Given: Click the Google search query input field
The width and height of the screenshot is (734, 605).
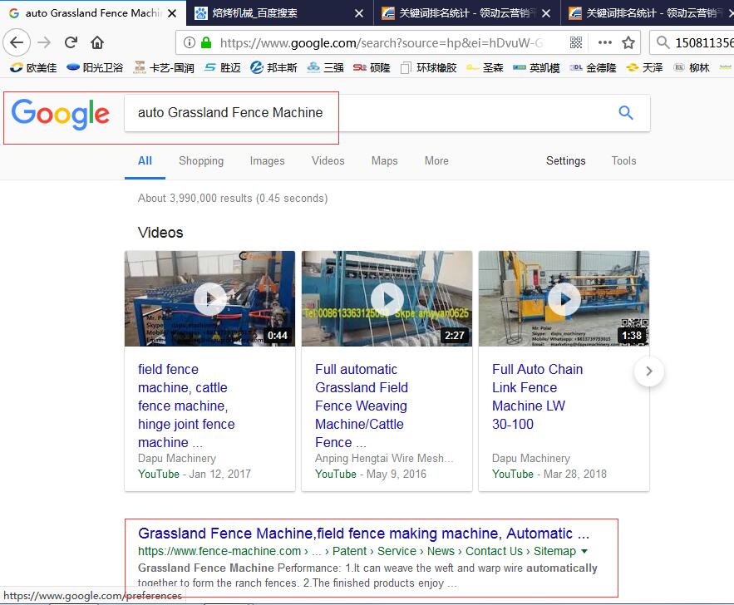Looking at the screenshot, I should pyautogui.click(x=366, y=113).
